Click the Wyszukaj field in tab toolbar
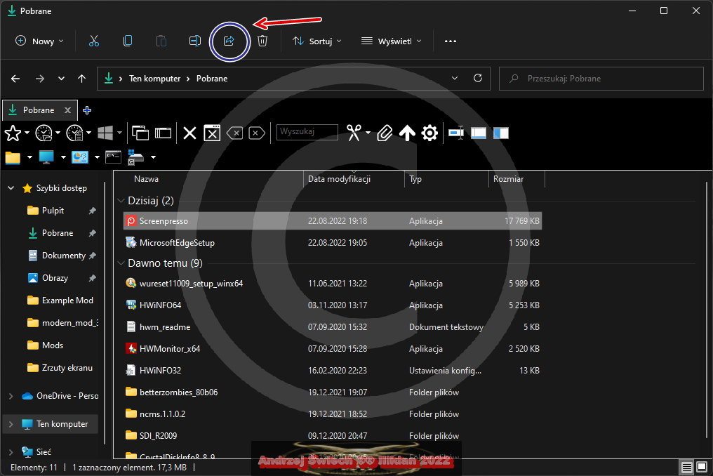The height and width of the screenshot is (476, 713). coord(307,132)
